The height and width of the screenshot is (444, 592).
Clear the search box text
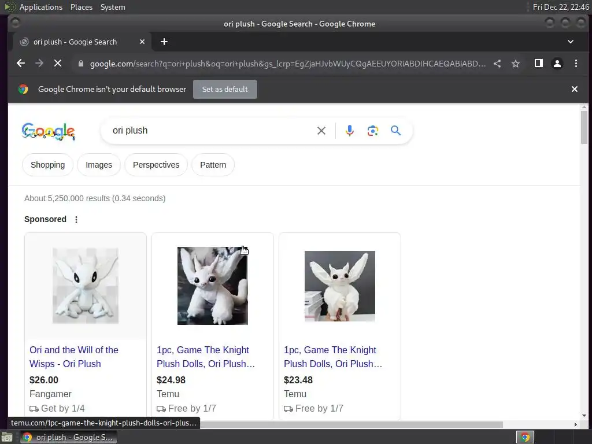(321, 131)
